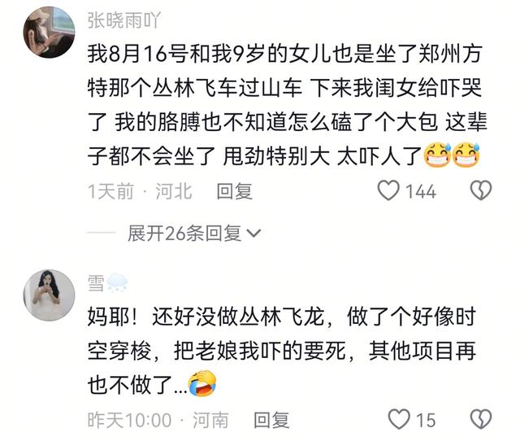
Task: Dislike 张晓雨吖's comment with broken heart
Action: pyautogui.click(x=481, y=190)
